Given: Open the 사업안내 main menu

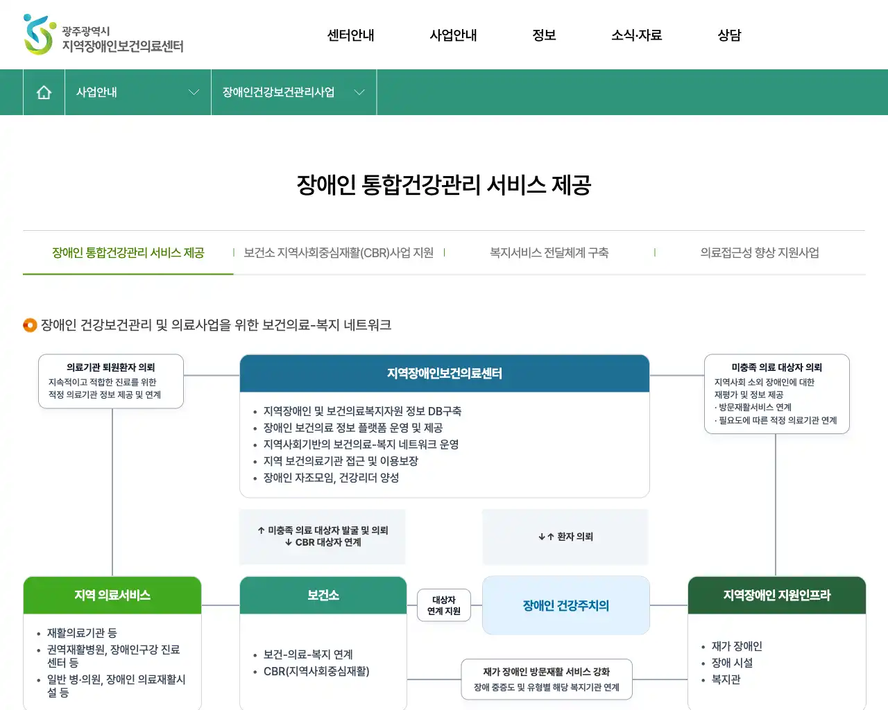Looking at the screenshot, I should click(453, 35).
